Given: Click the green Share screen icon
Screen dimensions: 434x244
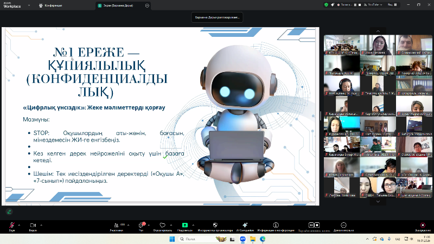Looking at the screenshot, I should click(185, 225).
